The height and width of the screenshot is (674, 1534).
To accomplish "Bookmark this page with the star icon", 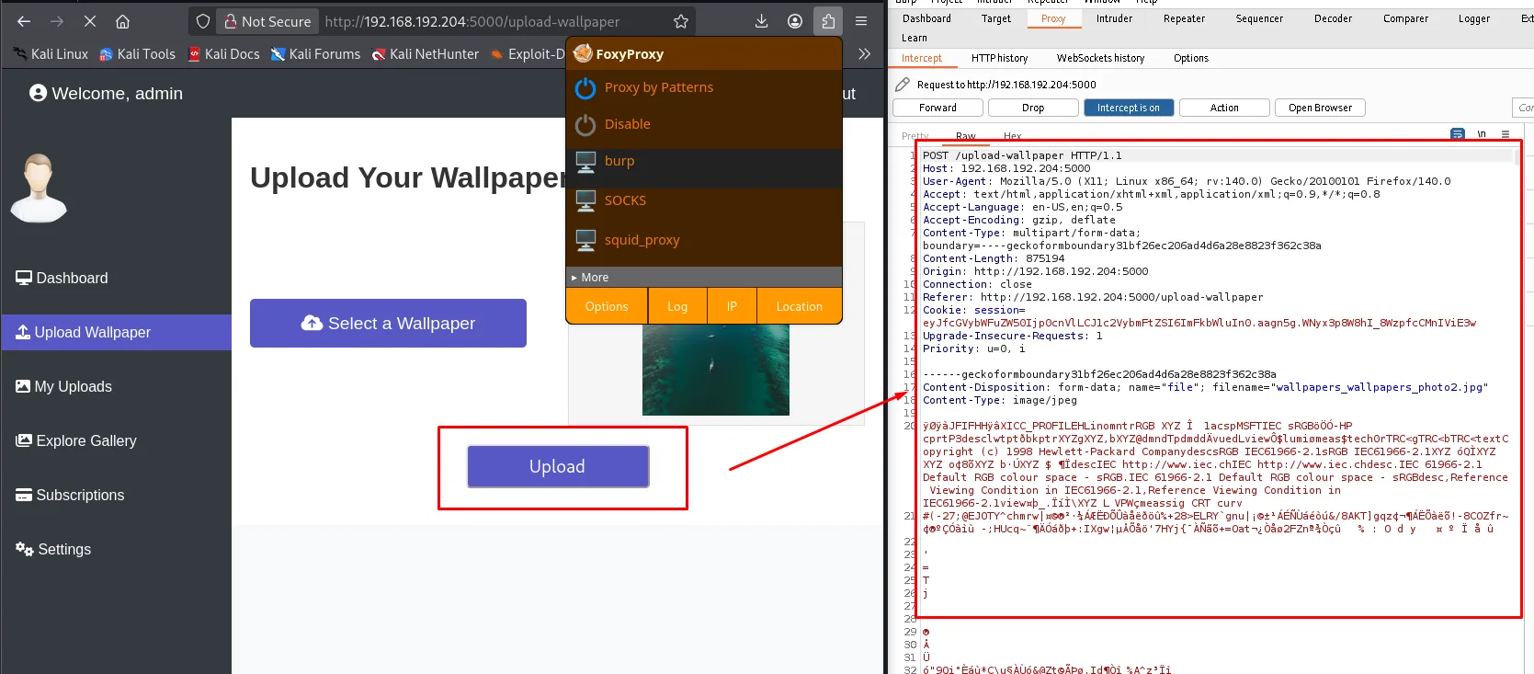I will 681,21.
